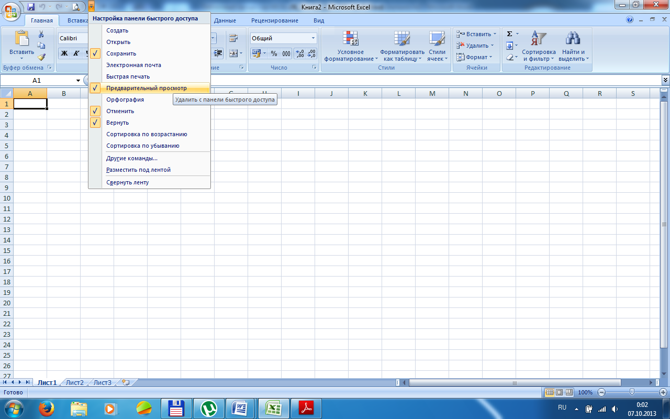Expand Найти и выделить dropdown
Image resolution: width=670 pixels, height=419 pixels.
(574, 46)
